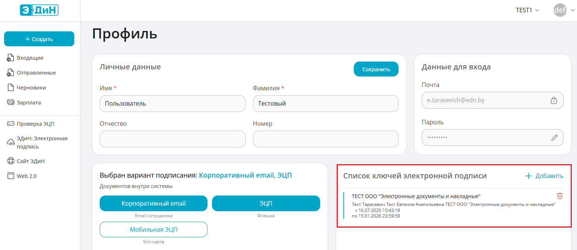Image resolution: width=577 pixels, height=250 pixels.
Task: Open the user avatar menu
Action: click(x=560, y=10)
